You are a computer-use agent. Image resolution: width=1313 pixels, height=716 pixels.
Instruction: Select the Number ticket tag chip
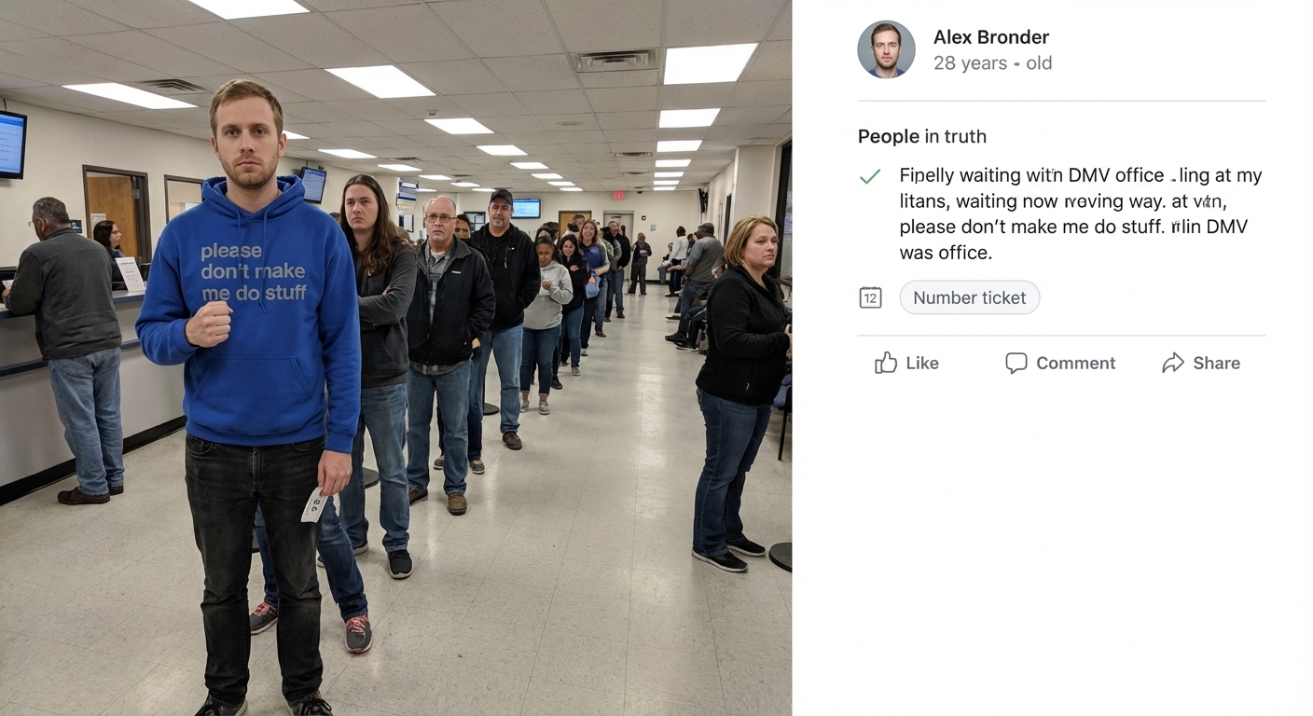click(970, 297)
